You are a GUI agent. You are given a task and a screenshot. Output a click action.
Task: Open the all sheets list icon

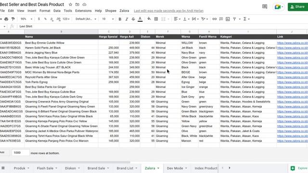(x=3, y=168)
